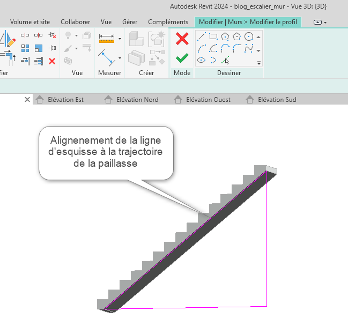Pick the Spline draw tool
The image size is (348, 333).
[x=249, y=49]
